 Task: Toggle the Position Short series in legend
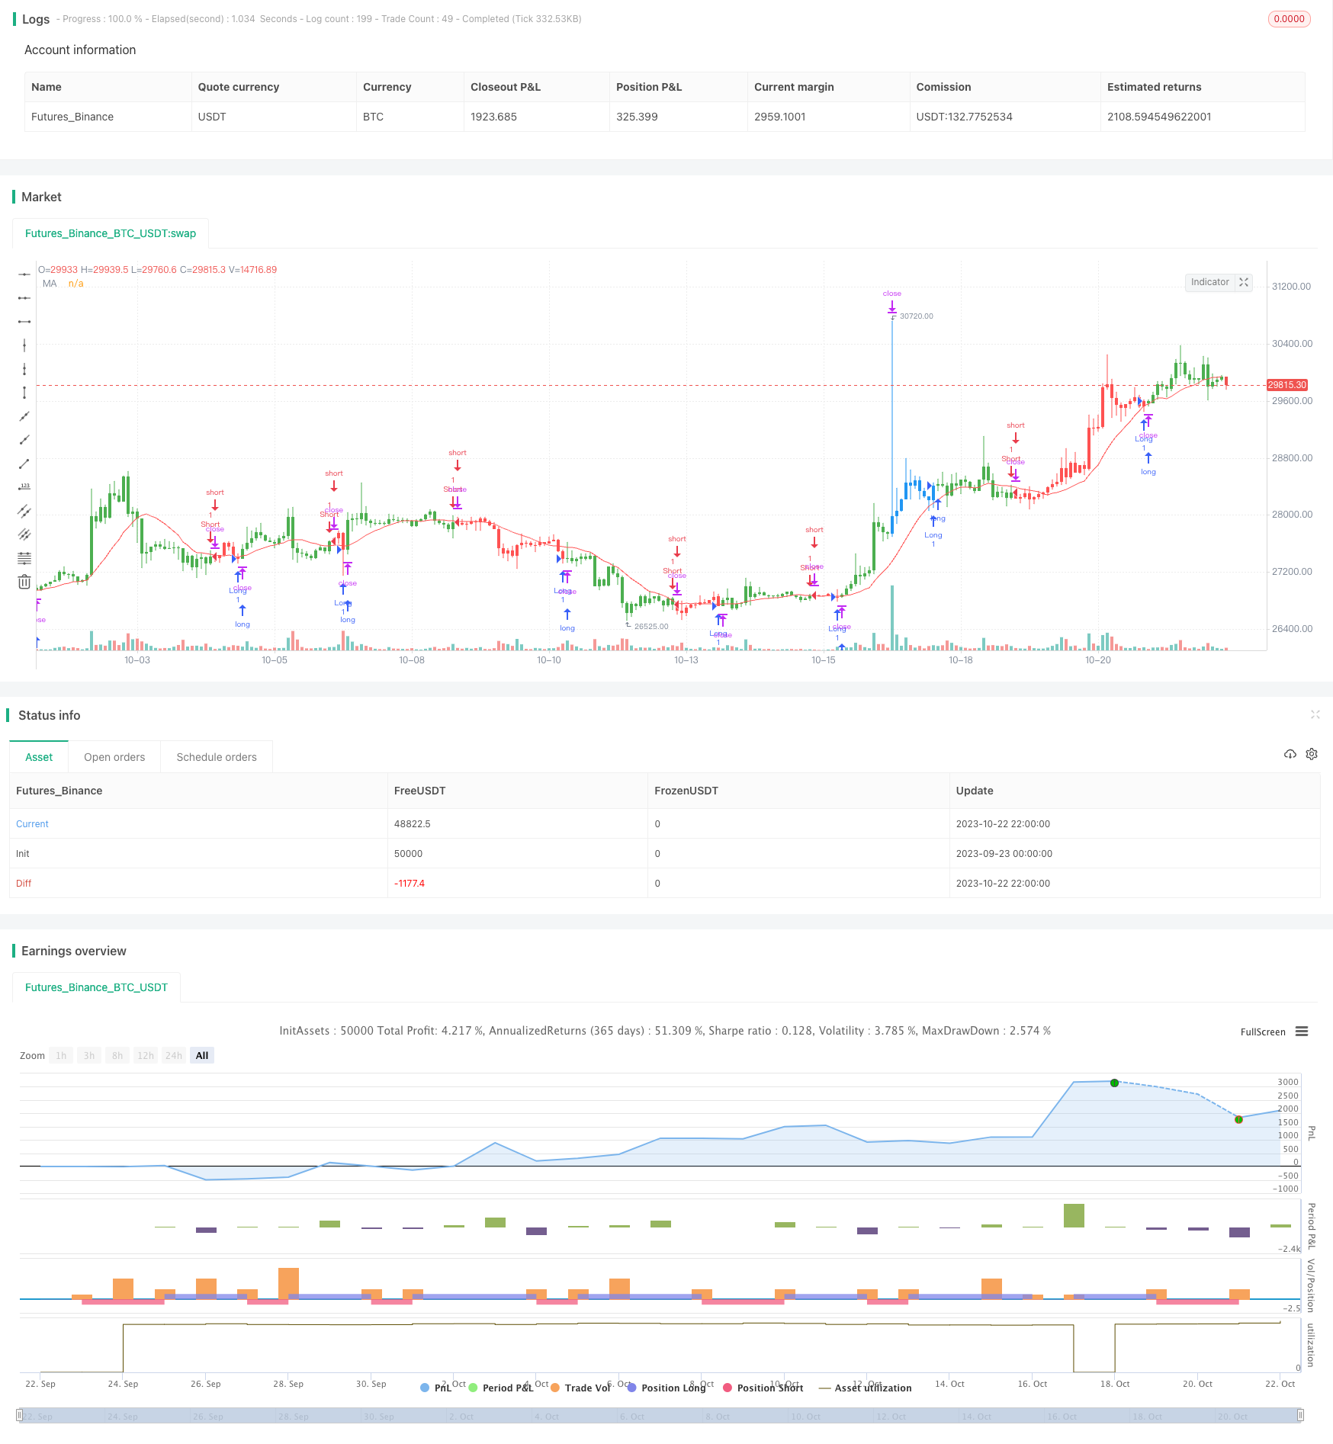[x=763, y=1388]
